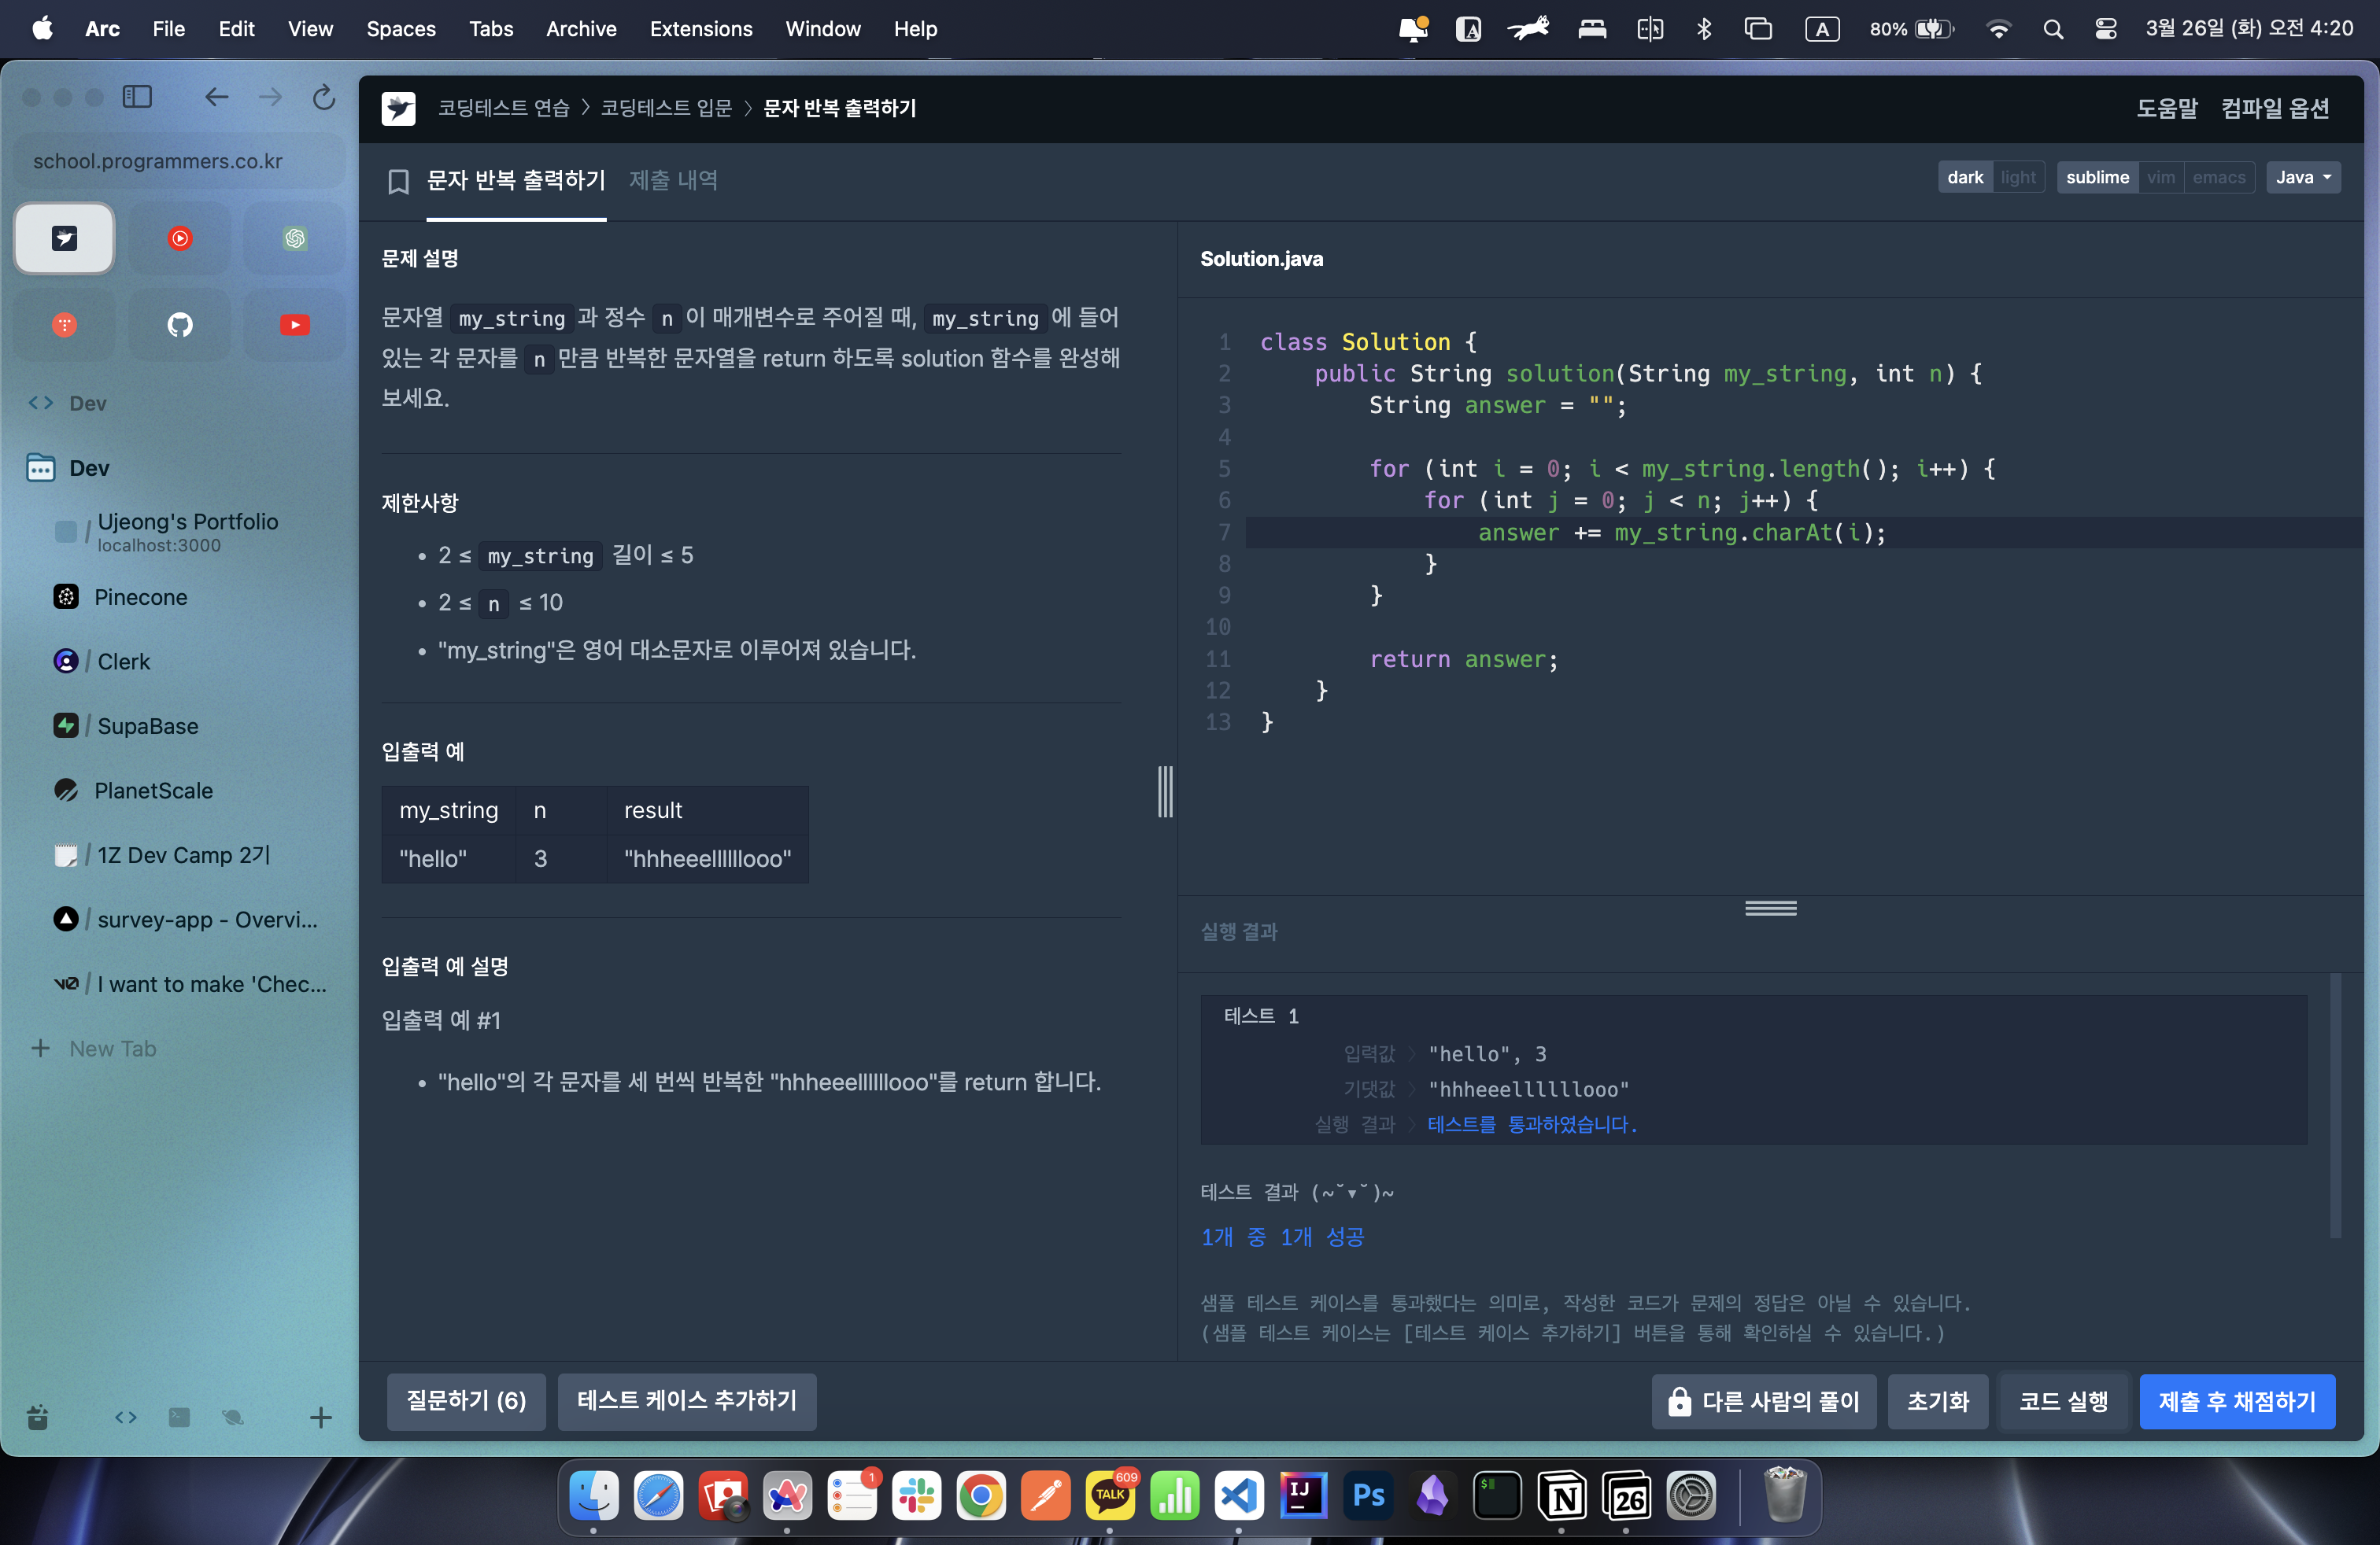Screen dimensions: 2380x1545
Task: Open the pinned GitHub tab icon
Action: [179, 325]
